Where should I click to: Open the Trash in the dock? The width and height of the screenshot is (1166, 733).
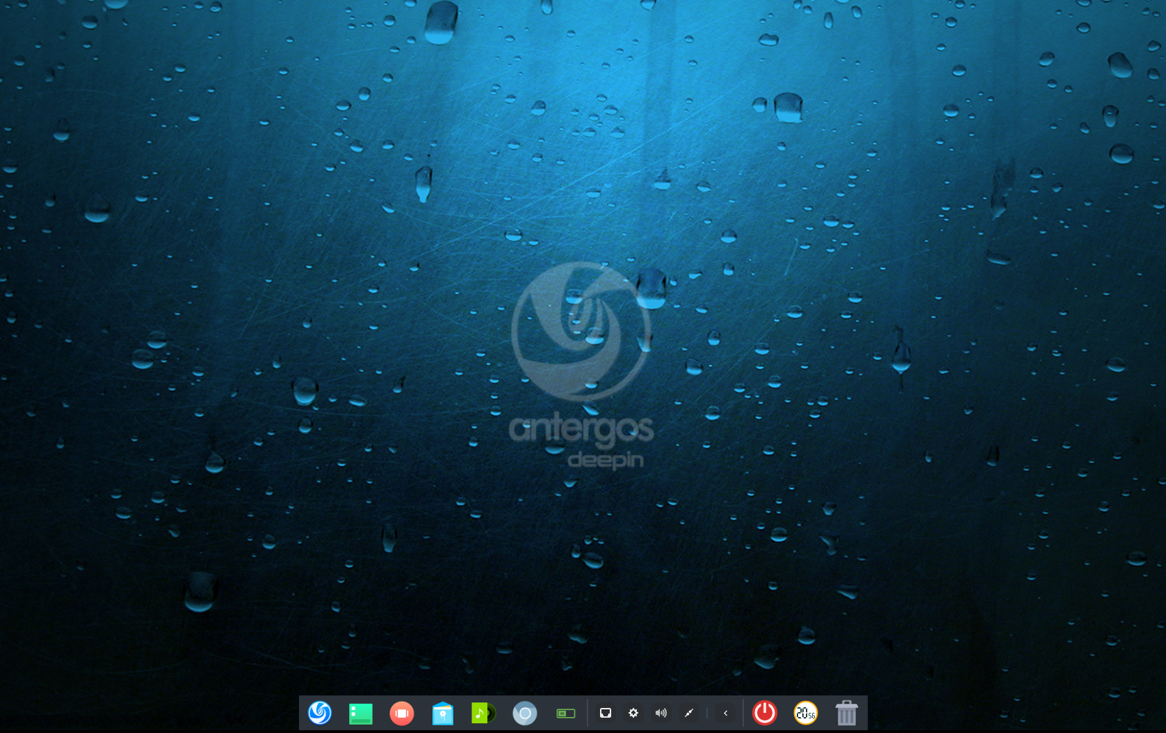pos(846,714)
